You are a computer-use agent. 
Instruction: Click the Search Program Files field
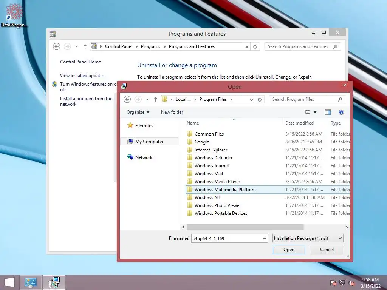click(x=307, y=99)
